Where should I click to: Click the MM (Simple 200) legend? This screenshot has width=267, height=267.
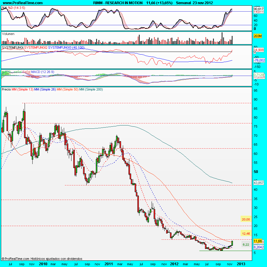[x=91, y=89]
